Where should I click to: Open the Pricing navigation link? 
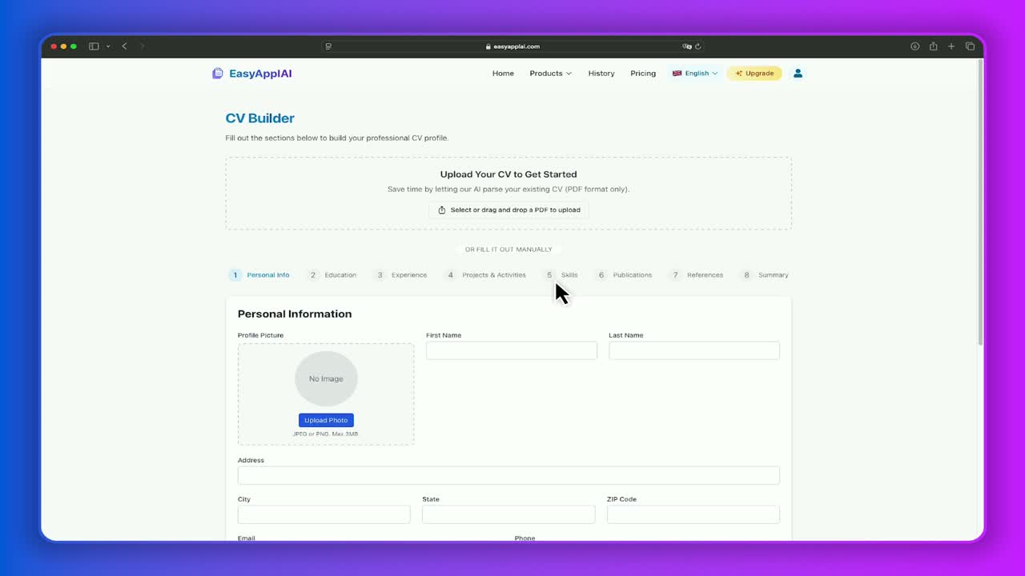pyautogui.click(x=643, y=73)
